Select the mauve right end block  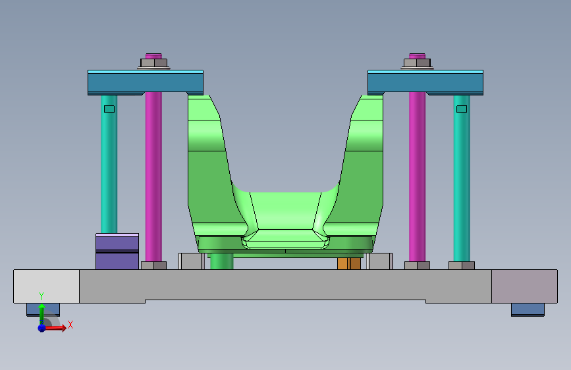524,286
